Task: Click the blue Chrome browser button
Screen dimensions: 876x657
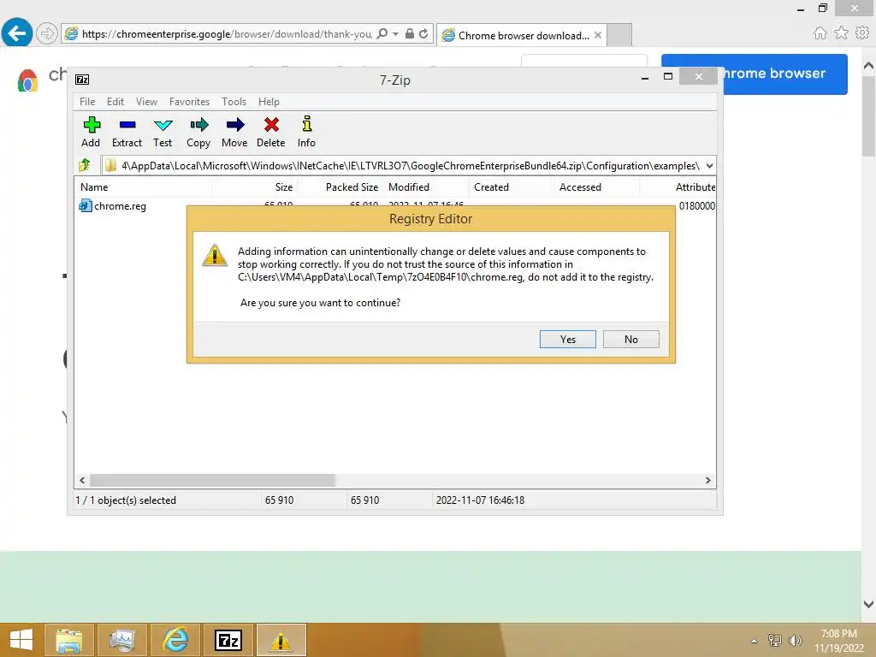Action: click(785, 74)
